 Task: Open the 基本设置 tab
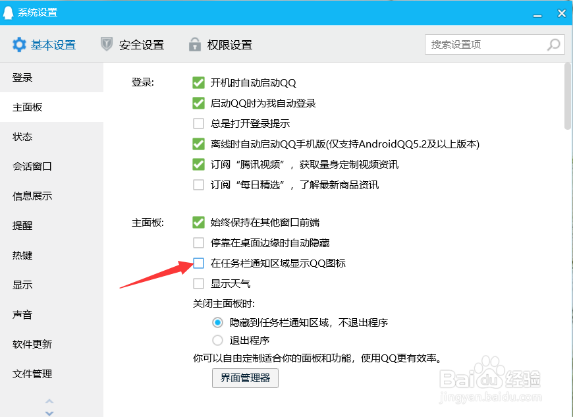[44, 45]
